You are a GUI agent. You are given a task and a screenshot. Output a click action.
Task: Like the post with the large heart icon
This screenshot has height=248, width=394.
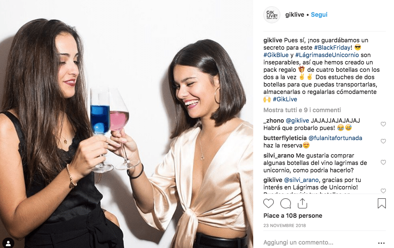(x=268, y=203)
